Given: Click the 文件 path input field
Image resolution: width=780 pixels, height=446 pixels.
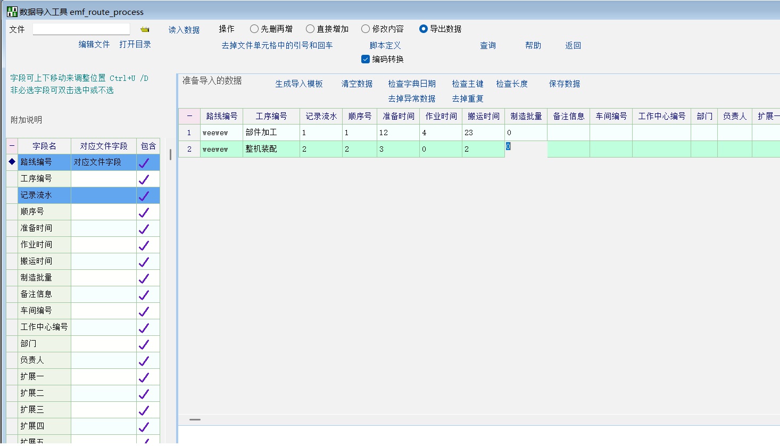Looking at the screenshot, I should tap(81, 29).
